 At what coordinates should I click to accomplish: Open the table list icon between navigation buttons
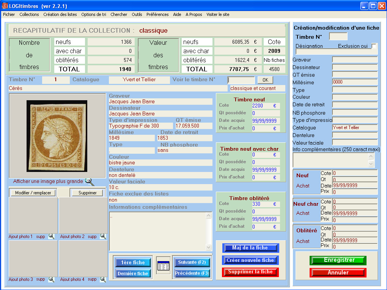pos(163,266)
